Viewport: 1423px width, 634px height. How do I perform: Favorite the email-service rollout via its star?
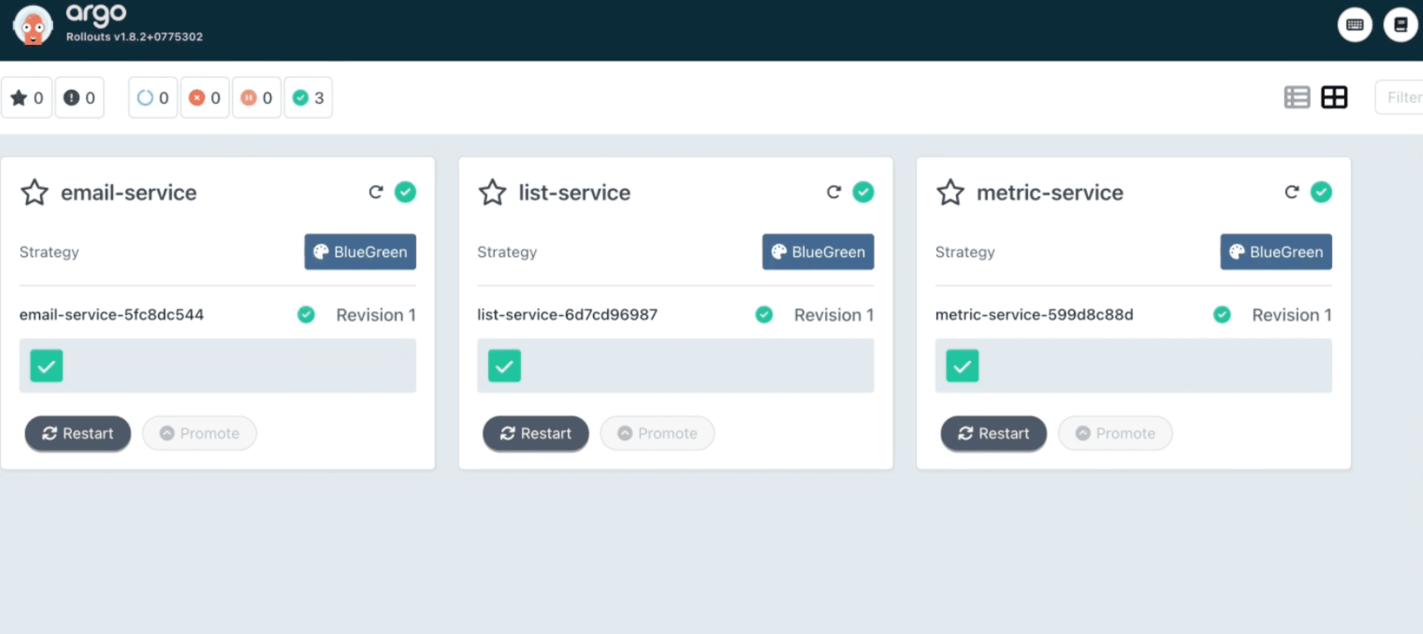coord(34,193)
